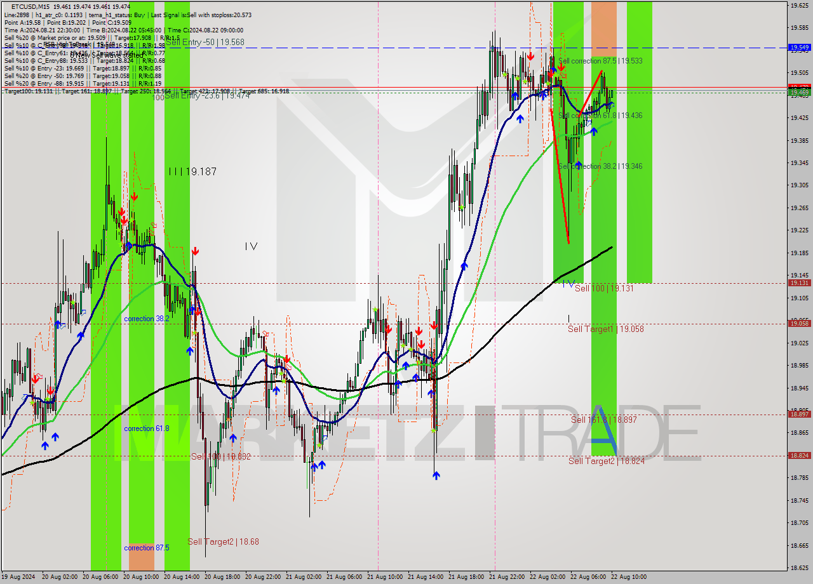Select the 'Sell Target1 | 19.058' label

coord(606,329)
